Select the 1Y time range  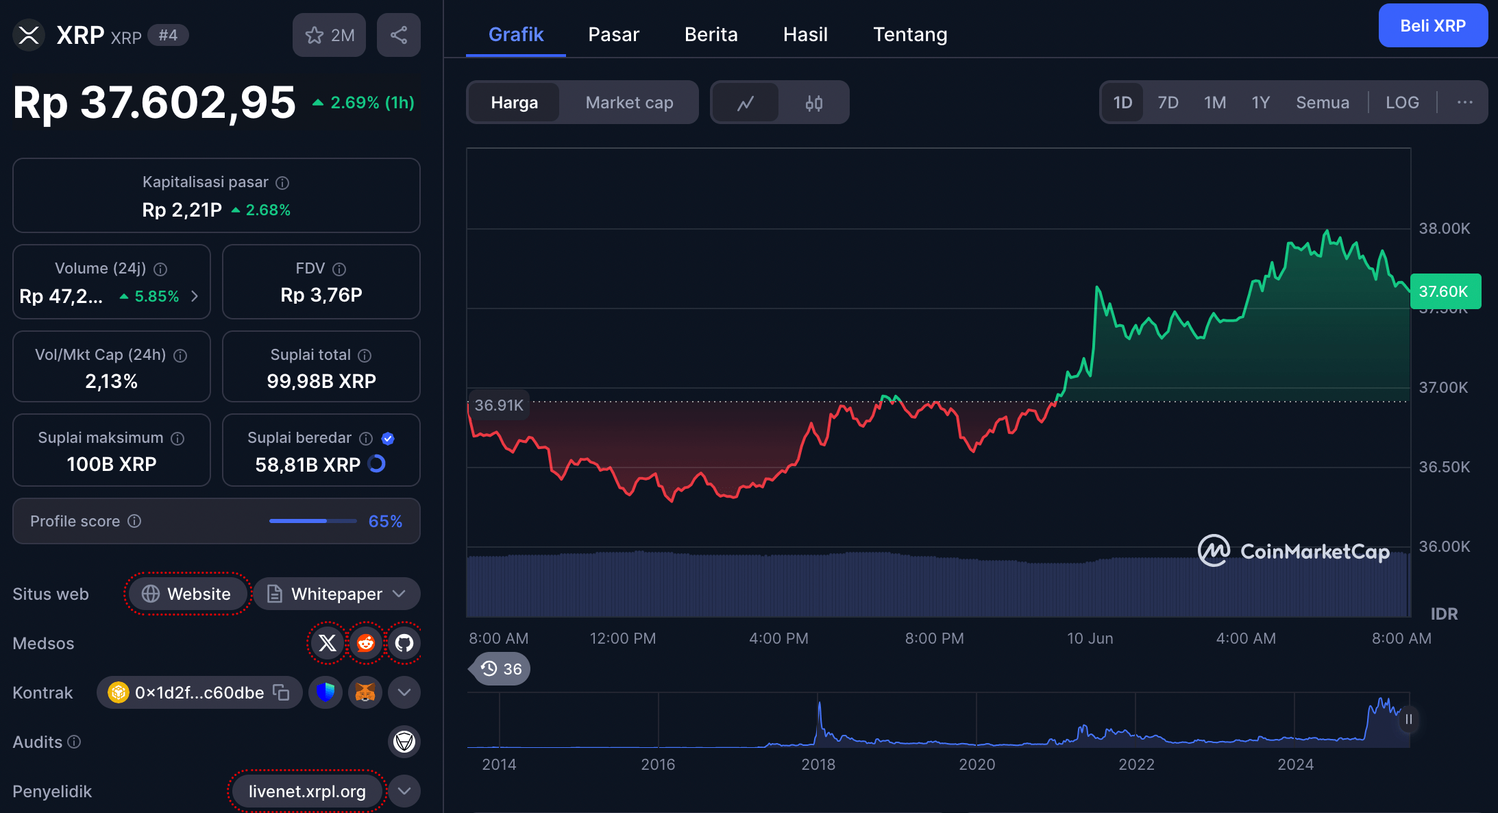[1261, 103]
